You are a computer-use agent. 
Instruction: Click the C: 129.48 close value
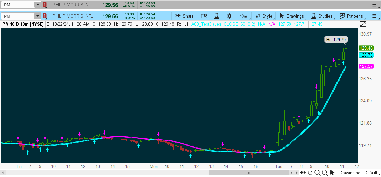point(164,24)
